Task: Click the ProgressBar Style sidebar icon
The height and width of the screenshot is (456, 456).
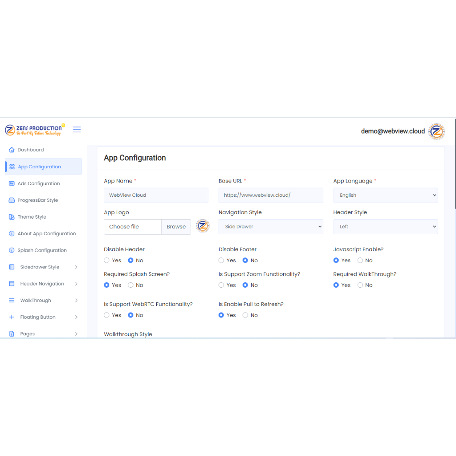Action: click(x=12, y=200)
